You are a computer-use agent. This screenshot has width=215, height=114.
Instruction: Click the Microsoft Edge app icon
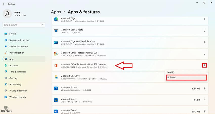[x=56, y=19]
